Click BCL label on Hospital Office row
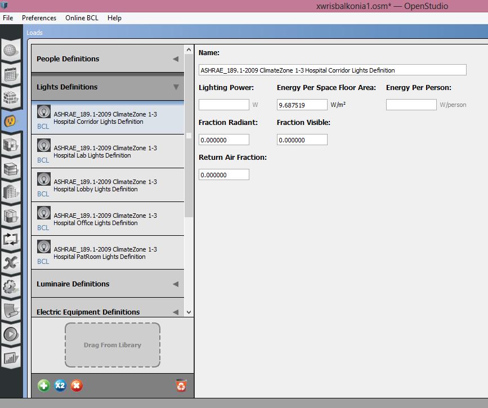 [43, 227]
